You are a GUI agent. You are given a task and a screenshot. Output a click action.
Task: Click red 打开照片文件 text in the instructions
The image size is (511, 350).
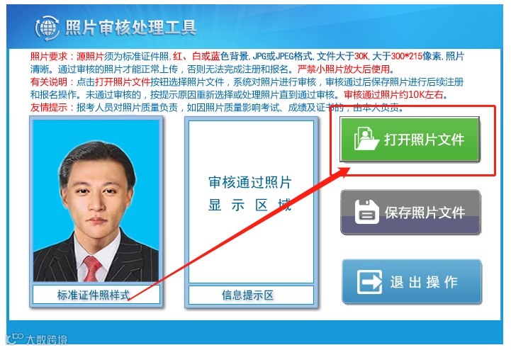[123, 81]
